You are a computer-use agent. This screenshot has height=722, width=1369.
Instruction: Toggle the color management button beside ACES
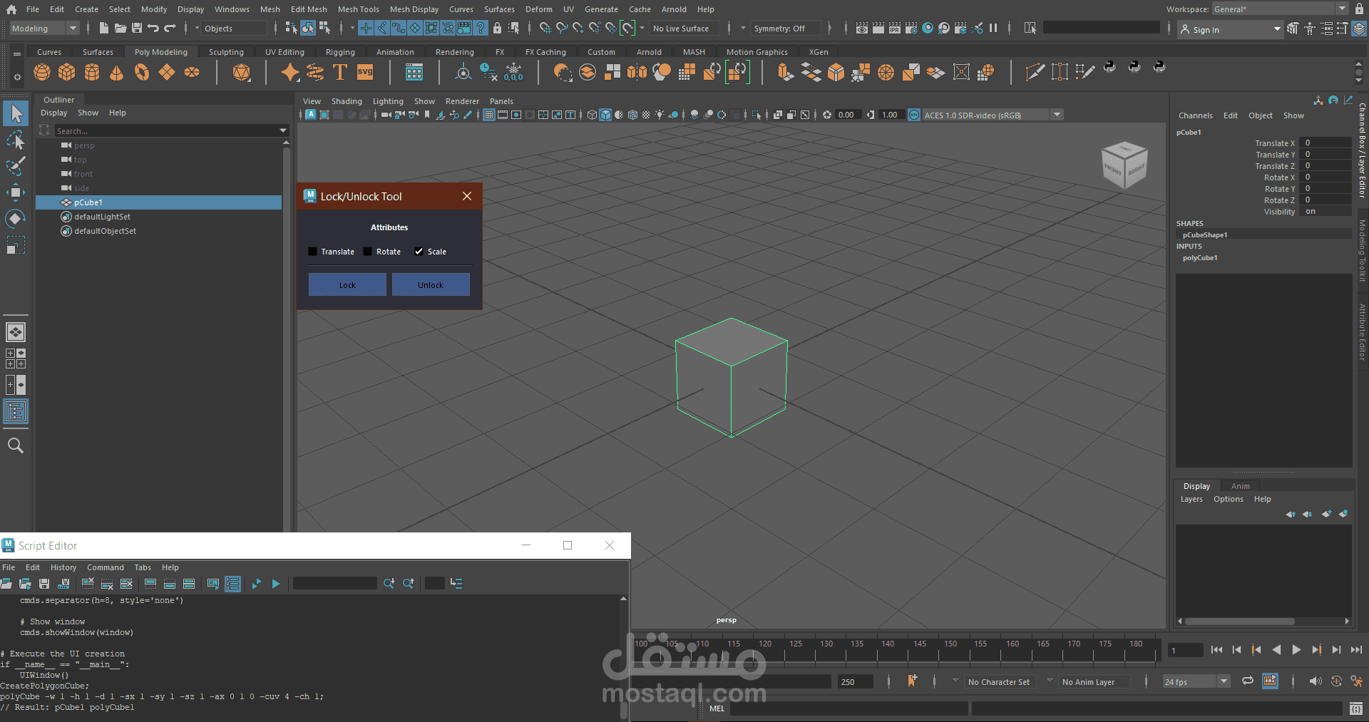tap(914, 115)
